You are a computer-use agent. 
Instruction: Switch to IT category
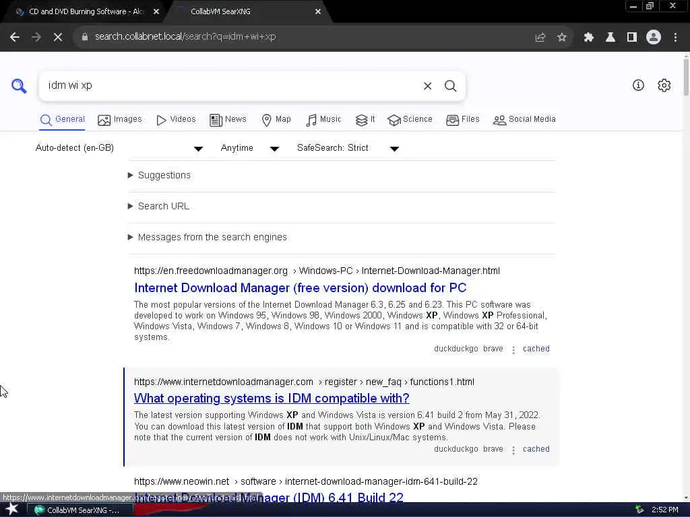click(365, 120)
